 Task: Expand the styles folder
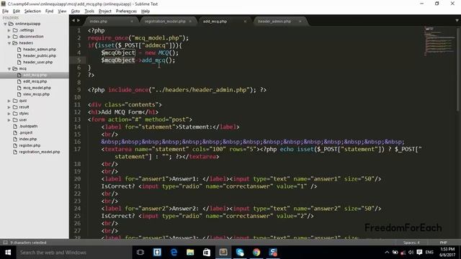click(9, 114)
